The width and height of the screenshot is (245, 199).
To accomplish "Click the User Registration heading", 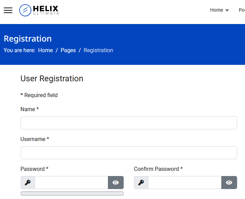I will pyautogui.click(x=52, y=79).
